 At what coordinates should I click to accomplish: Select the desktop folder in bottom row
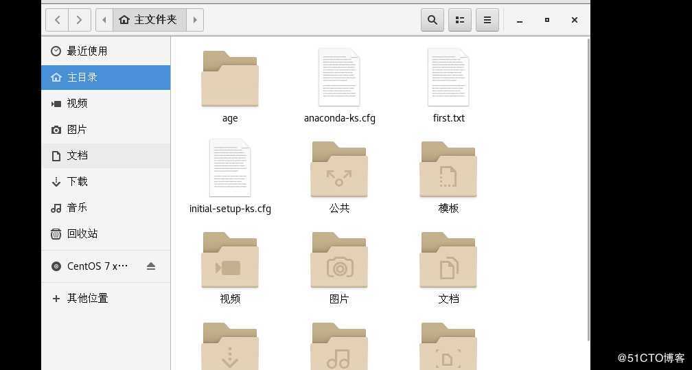[x=448, y=346]
